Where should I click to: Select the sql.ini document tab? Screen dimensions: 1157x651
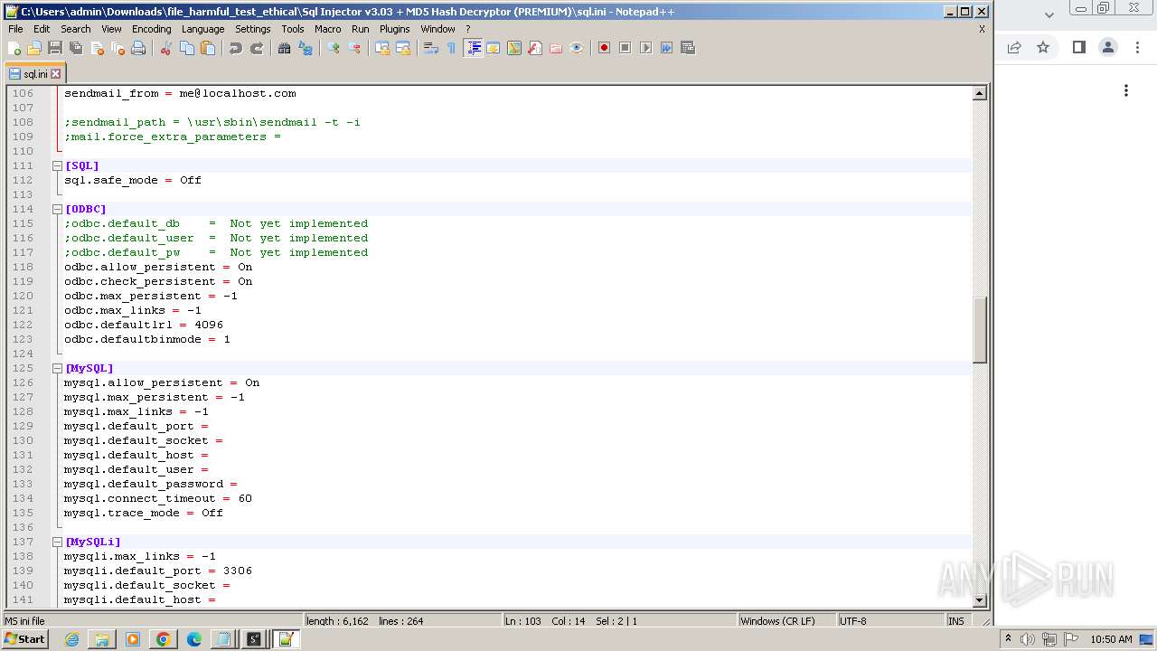coord(34,74)
